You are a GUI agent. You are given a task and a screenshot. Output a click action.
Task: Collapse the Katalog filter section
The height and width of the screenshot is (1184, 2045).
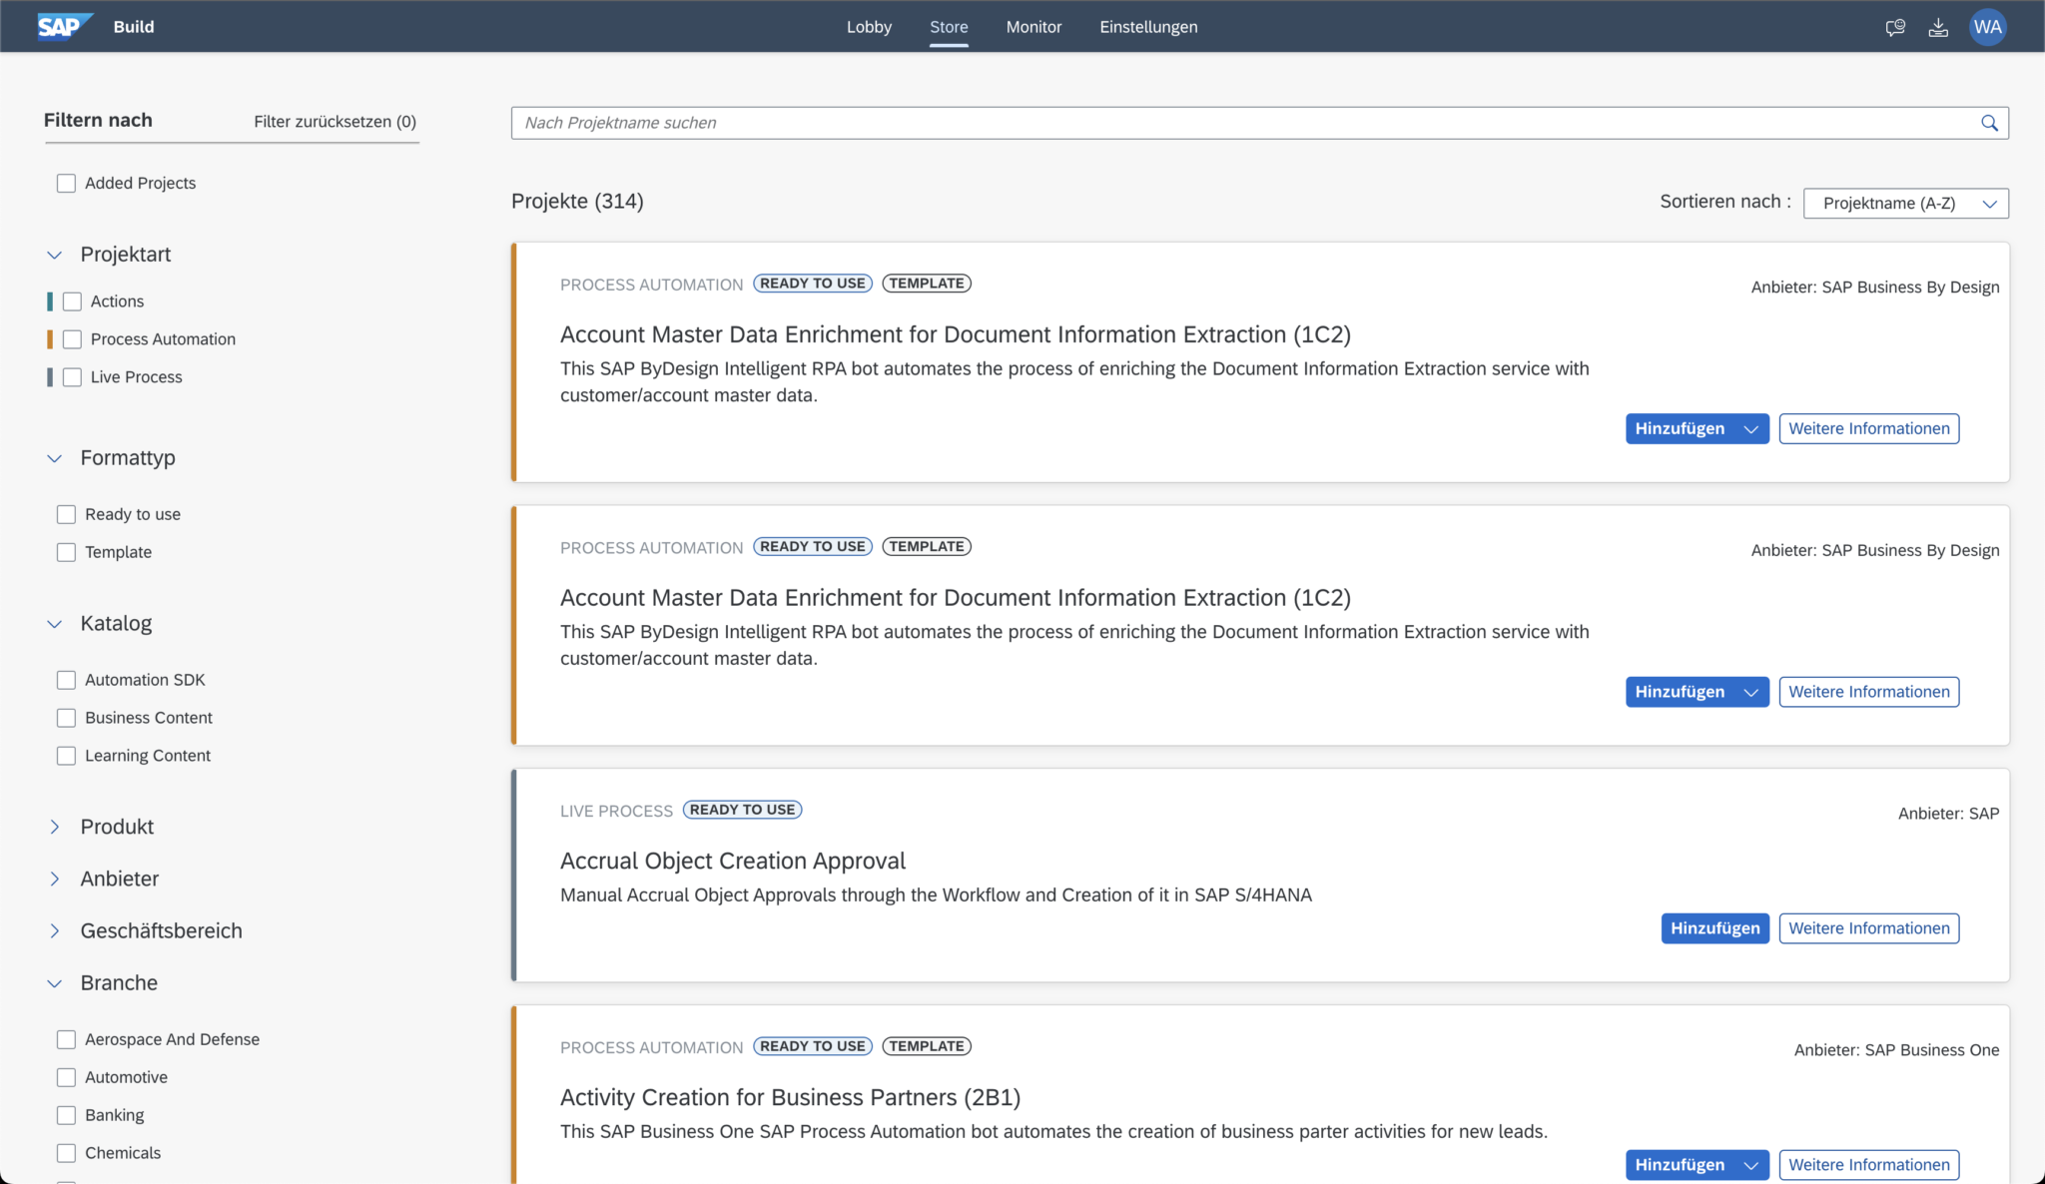pos(54,623)
